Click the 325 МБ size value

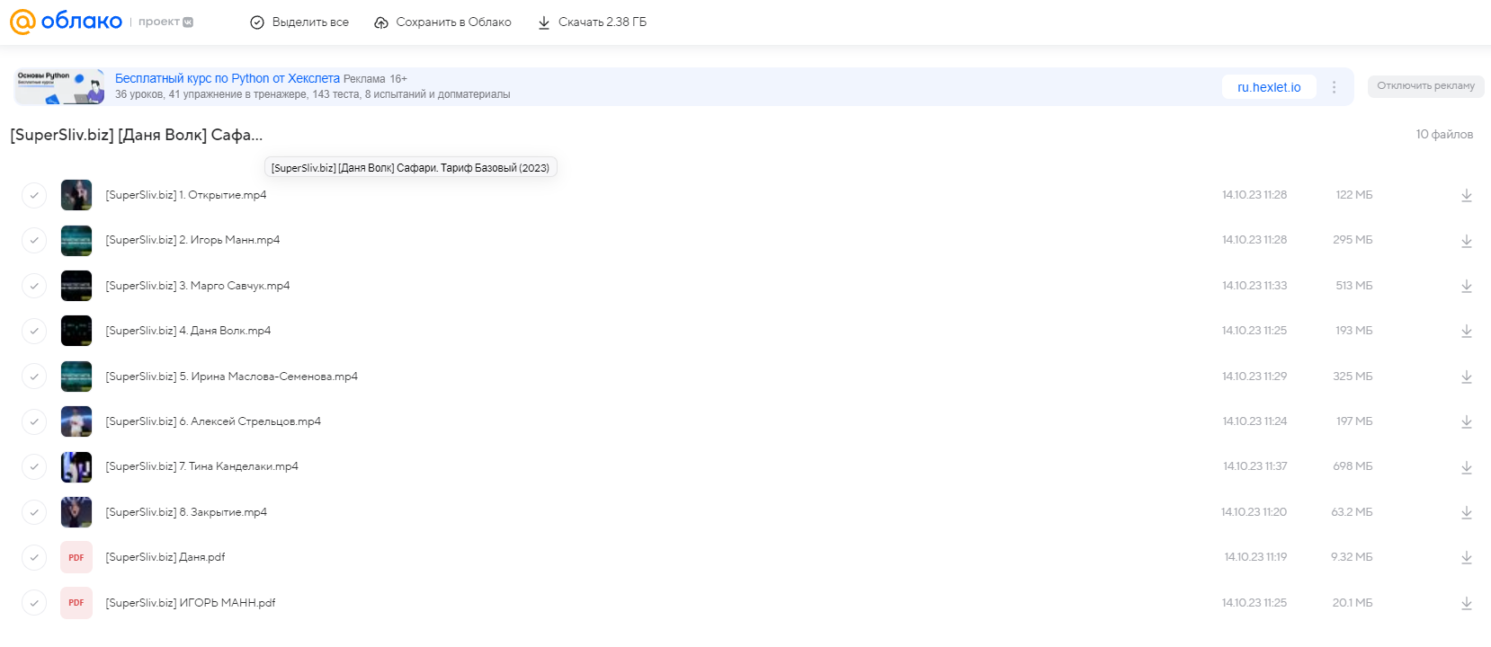click(1353, 377)
